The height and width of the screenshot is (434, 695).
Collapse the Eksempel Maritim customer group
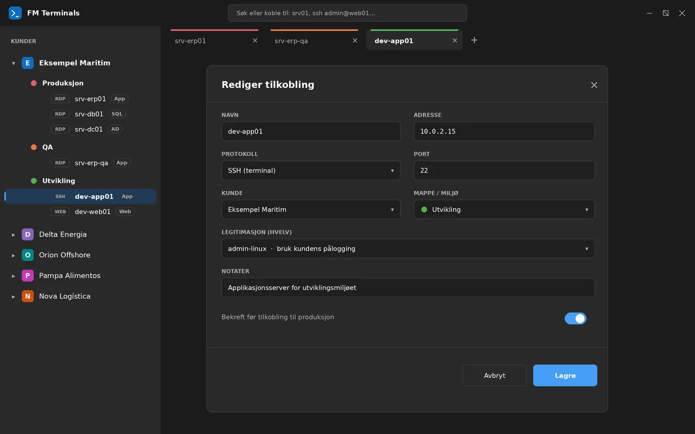[14, 63]
